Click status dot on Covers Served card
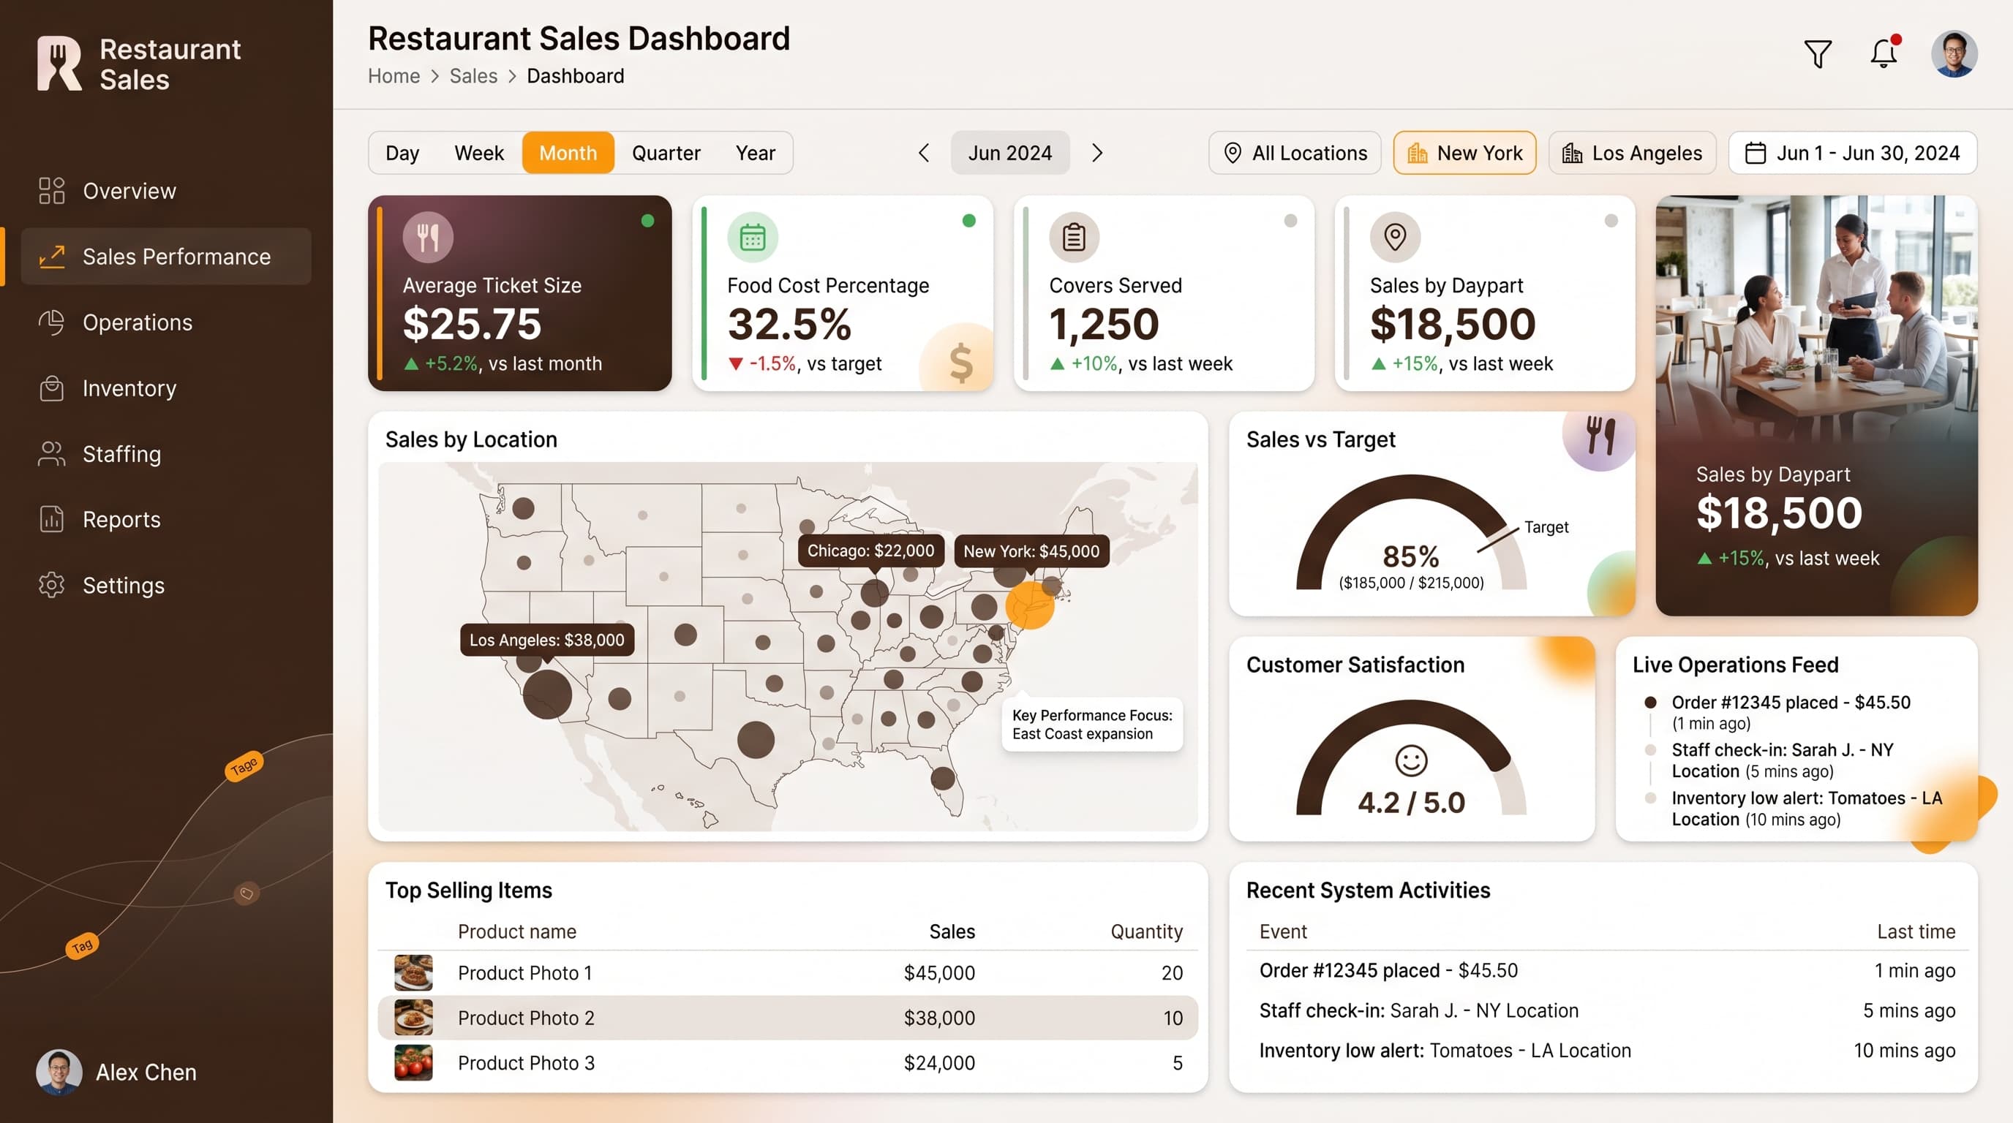This screenshot has height=1123, width=2013. coord(1290,221)
